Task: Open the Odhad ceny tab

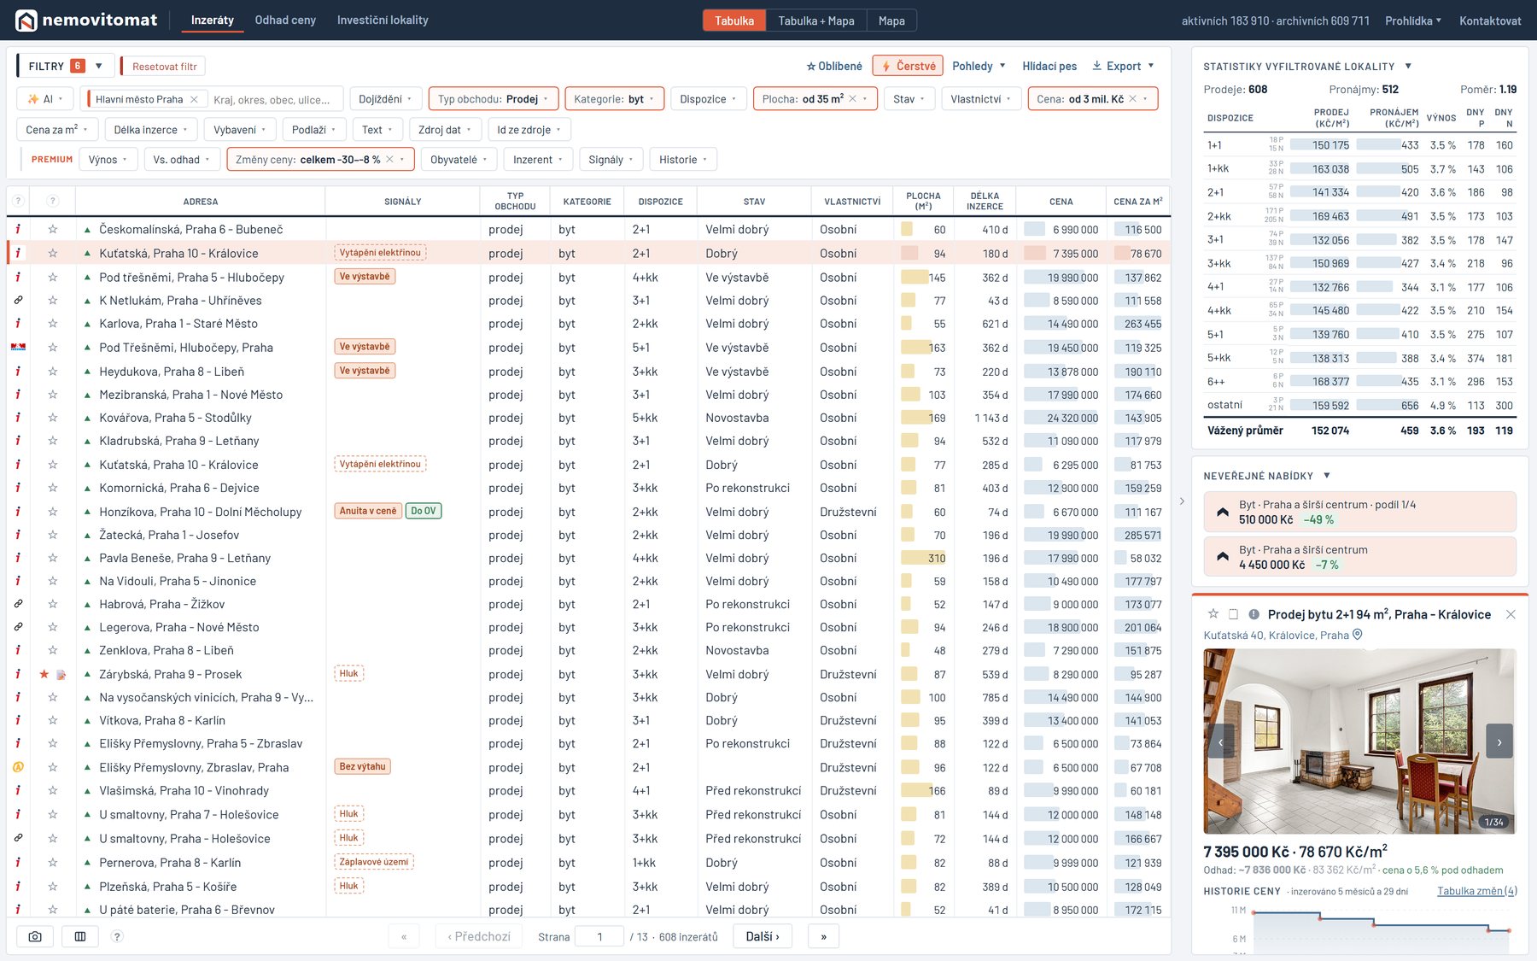Action: coord(285,20)
